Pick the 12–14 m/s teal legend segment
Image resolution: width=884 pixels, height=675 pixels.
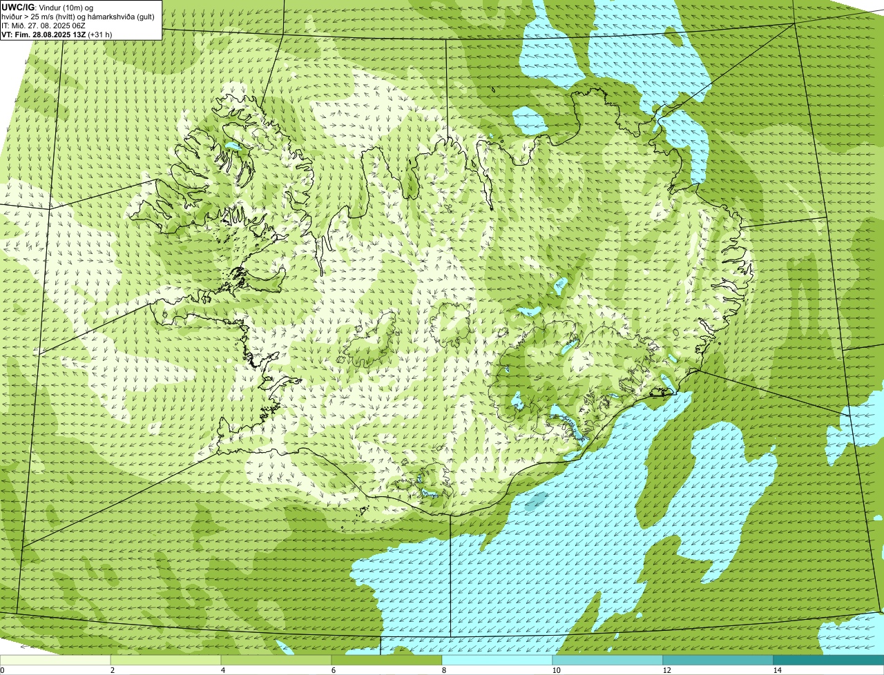(x=718, y=660)
